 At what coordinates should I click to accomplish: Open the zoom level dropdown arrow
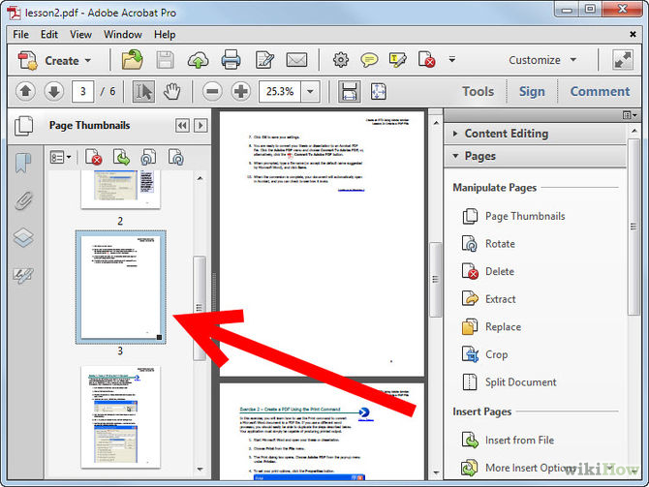tap(310, 91)
